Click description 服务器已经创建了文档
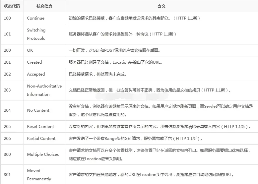This screenshot has height=184, width=258. [116, 62]
